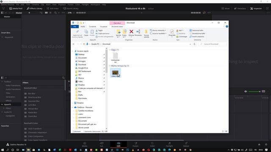
Task: Select the Master bin in media pool
Action: pos(7,17)
